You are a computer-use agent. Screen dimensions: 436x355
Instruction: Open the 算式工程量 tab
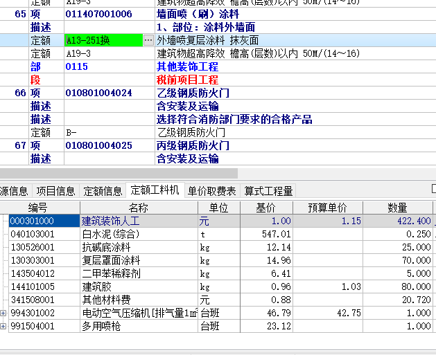pos(268,191)
